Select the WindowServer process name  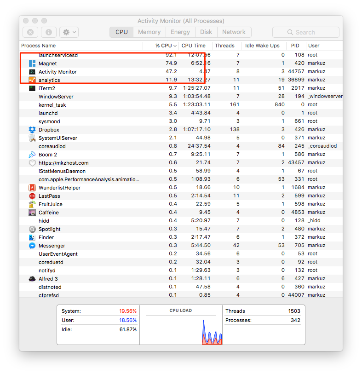pyautogui.click(x=56, y=97)
